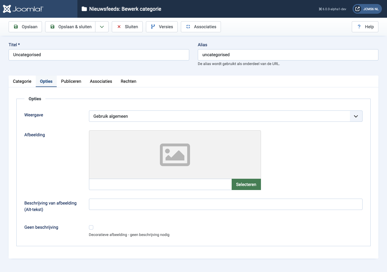Screen dimensions: 387x272
Task: Click the Alt-tekst description field
Action: coord(226,204)
